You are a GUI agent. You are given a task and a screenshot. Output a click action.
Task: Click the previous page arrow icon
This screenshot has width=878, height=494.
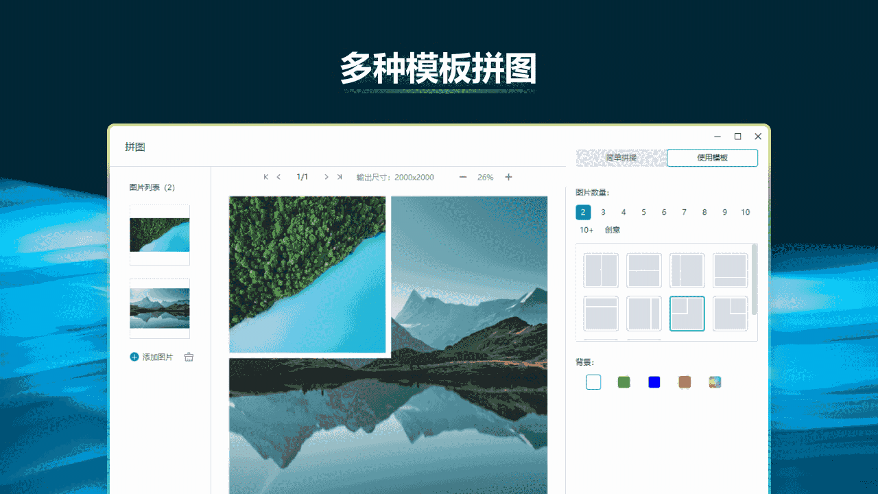(x=278, y=176)
